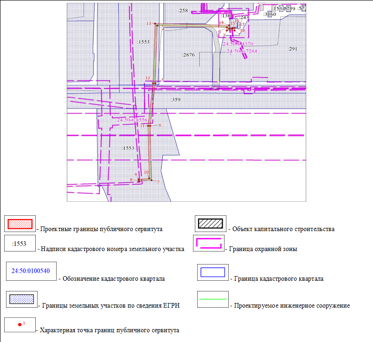
Task: Click the black hatched capital construction legend icon
Action: pyautogui.click(x=211, y=224)
